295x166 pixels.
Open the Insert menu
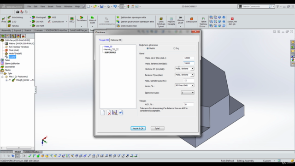(x=50, y=6)
